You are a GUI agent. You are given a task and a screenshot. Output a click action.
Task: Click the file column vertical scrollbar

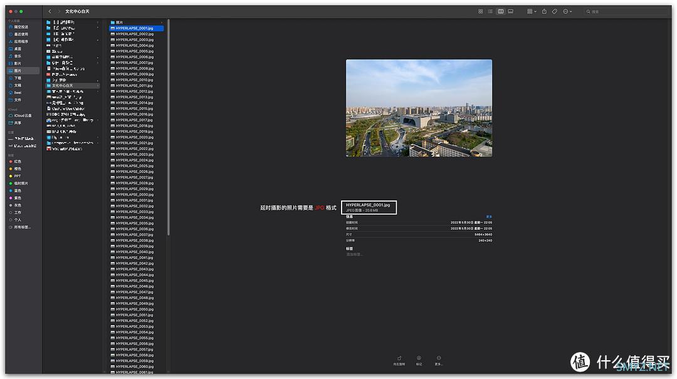[169, 127]
